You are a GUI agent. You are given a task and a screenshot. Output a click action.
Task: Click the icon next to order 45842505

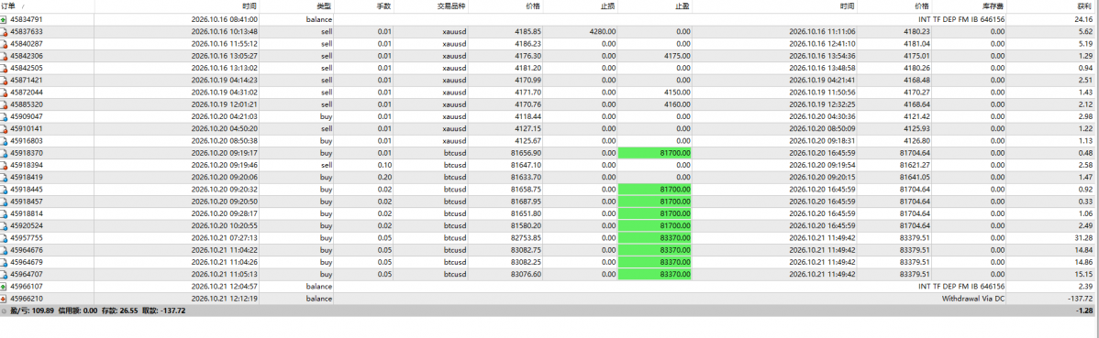tap(5, 68)
